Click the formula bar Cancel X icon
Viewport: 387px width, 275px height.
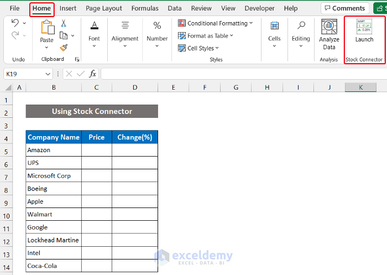pyautogui.click(x=69, y=74)
